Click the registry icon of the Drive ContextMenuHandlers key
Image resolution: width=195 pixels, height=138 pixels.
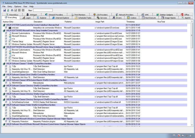click(4, 75)
